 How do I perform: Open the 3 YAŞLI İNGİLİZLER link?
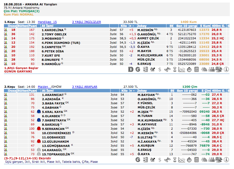[86, 22]
